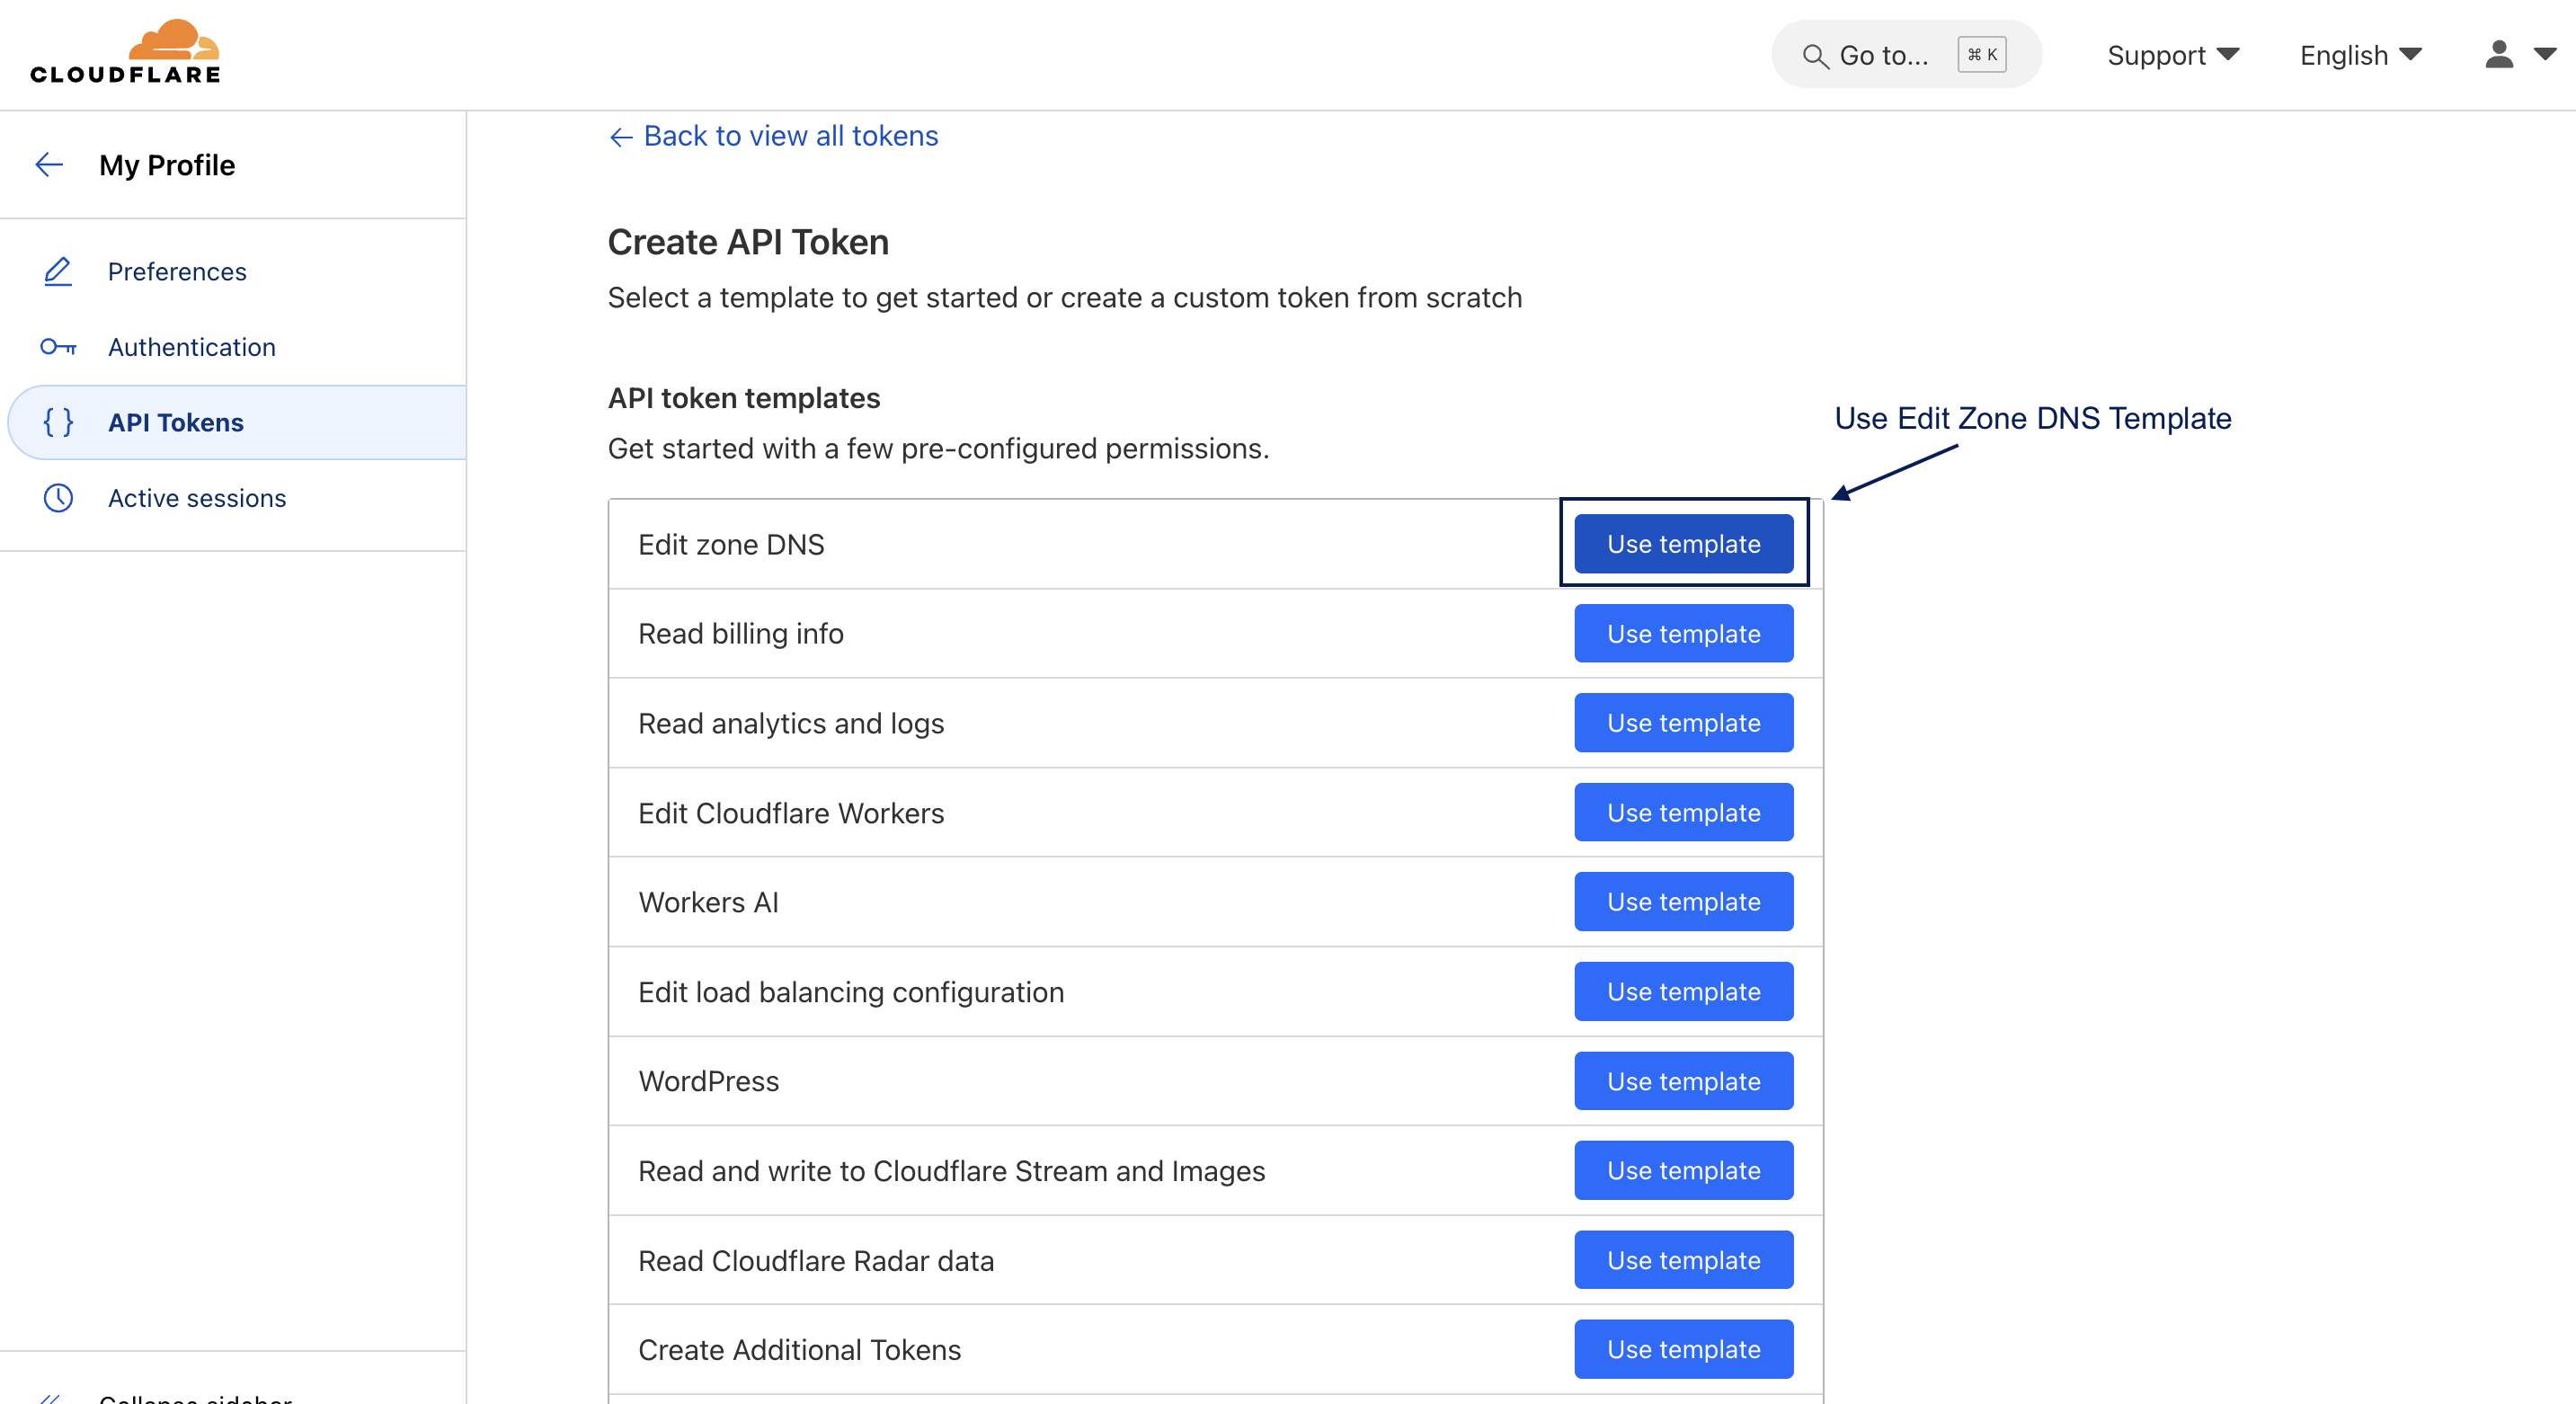Click the Go to search field
2576x1404 pixels.
pos(1885,56)
